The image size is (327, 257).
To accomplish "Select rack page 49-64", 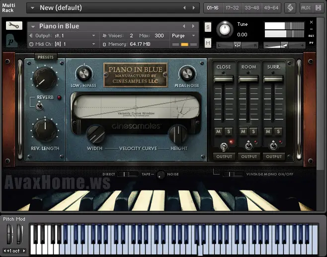I will tap(271, 8).
